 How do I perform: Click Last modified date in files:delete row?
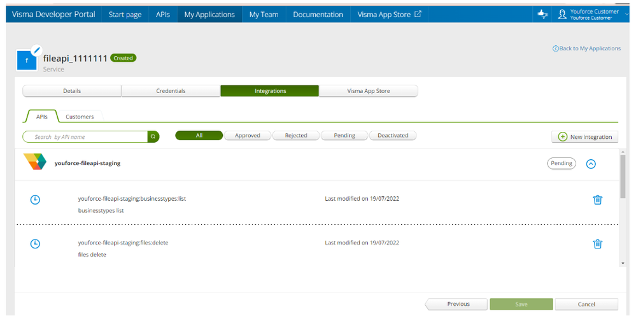[x=362, y=243]
